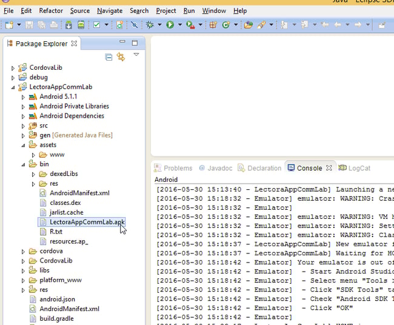Collapse the assets folder node
Screen dimensions: 394x325
23,146
